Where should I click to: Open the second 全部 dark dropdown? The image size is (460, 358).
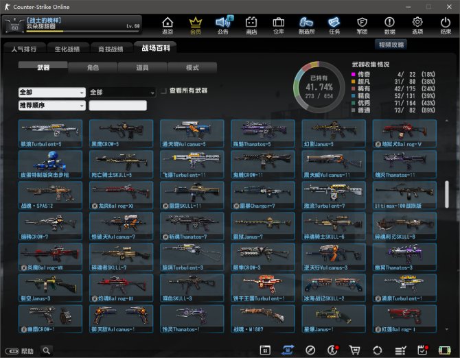tap(122, 93)
